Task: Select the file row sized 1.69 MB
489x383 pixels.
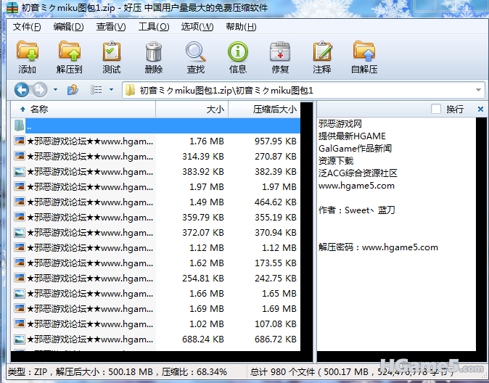Action: click(x=156, y=309)
